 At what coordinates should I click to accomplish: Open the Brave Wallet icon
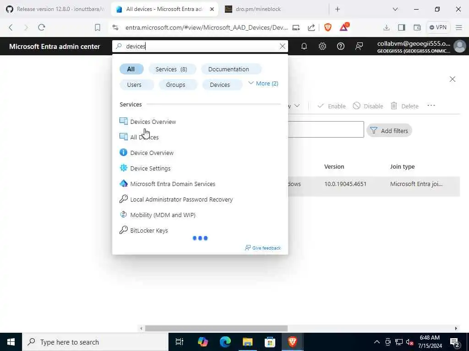pos(417,27)
